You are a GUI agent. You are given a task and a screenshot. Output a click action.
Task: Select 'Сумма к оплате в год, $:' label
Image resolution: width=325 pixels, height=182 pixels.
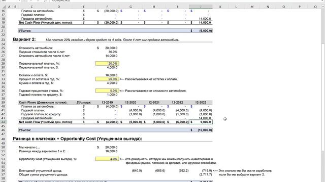36,83
